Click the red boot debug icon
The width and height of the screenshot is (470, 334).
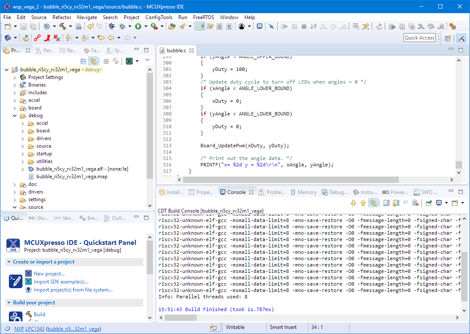click(x=47, y=38)
